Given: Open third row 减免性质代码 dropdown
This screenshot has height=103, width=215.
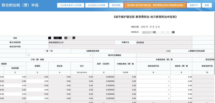Looking at the screenshot, I should point(153,85).
